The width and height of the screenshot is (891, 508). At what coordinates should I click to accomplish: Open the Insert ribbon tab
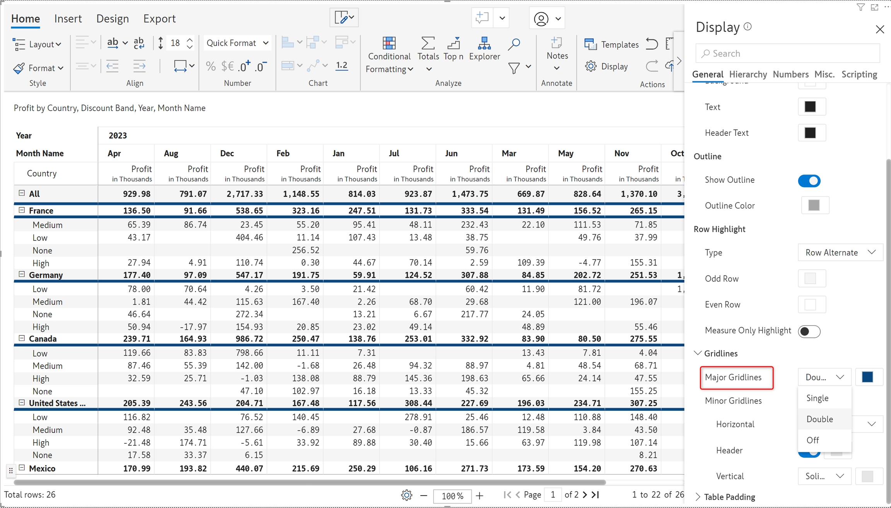click(68, 19)
